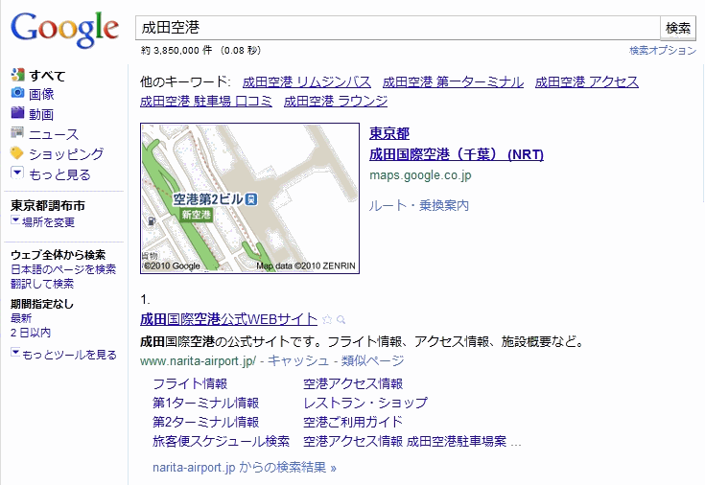Select すべて search category
This screenshot has height=485, width=705.
[47, 76]
